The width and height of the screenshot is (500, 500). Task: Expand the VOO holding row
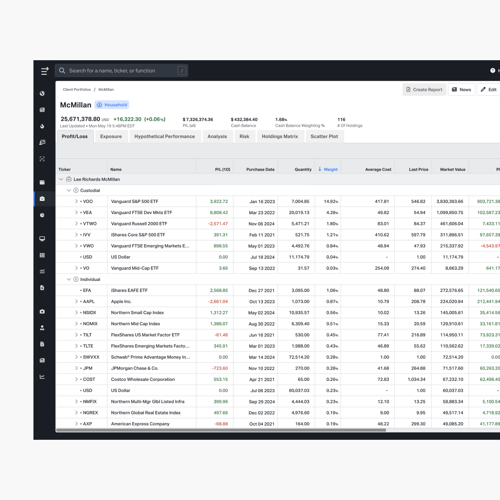pyautogui.click(x=77, y=202)
